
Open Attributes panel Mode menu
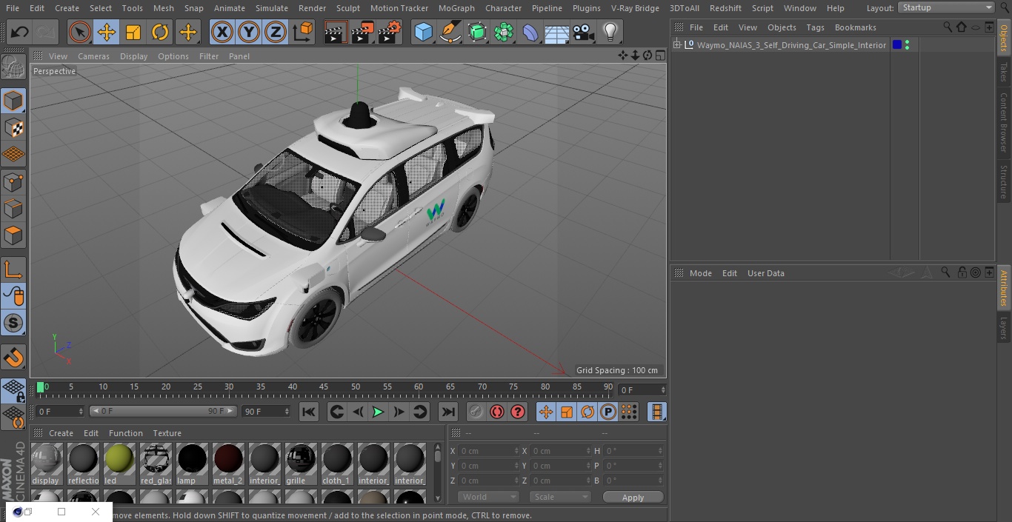[700, 273]
